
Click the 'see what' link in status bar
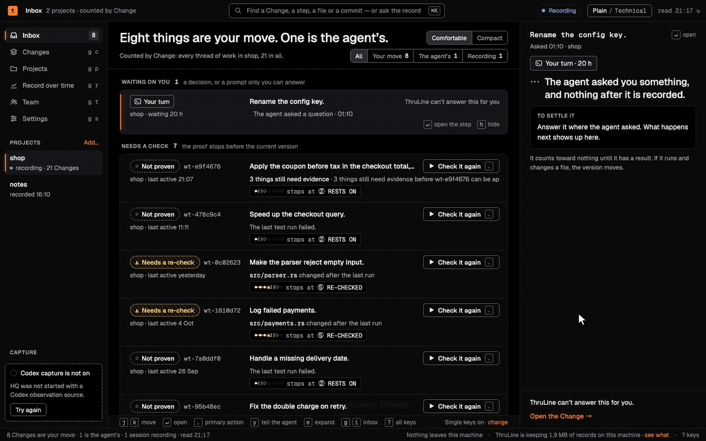coord(657,435)
